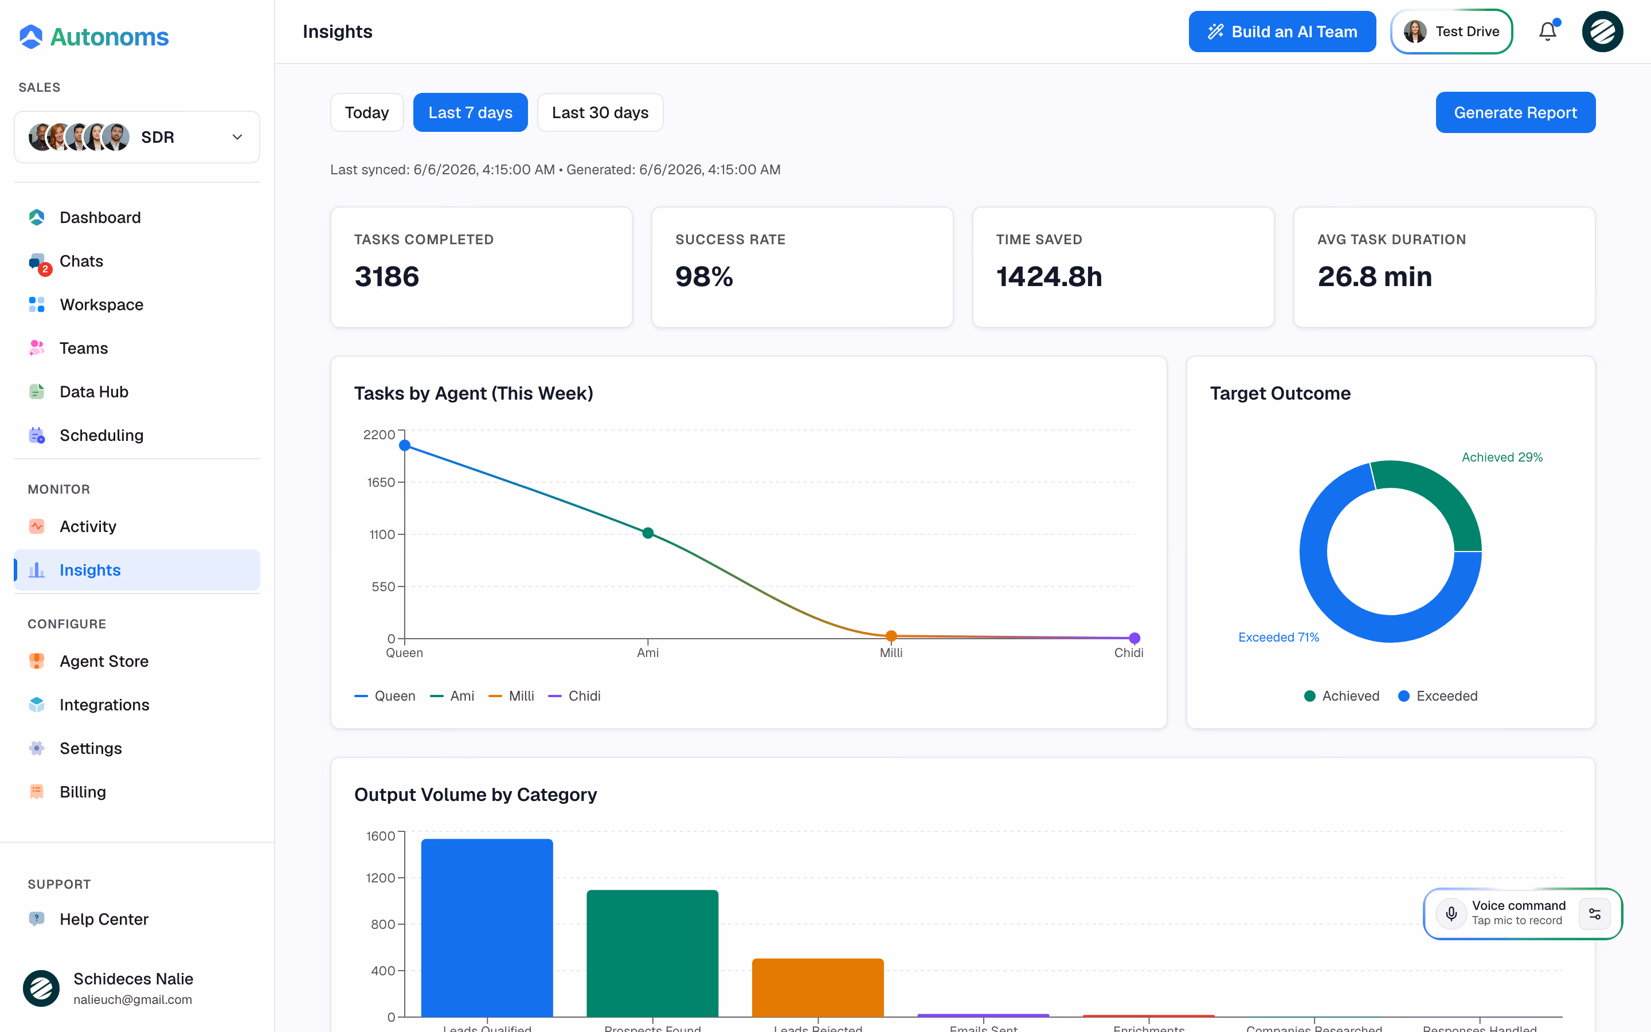
Task: Toggle Ami series in chart legend
Action: tap(452, 696)
